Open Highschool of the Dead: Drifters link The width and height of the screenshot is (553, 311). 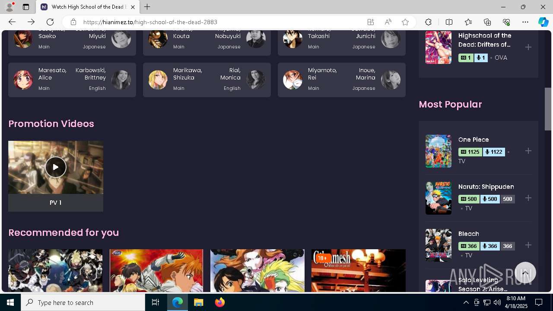click(485, 40)
